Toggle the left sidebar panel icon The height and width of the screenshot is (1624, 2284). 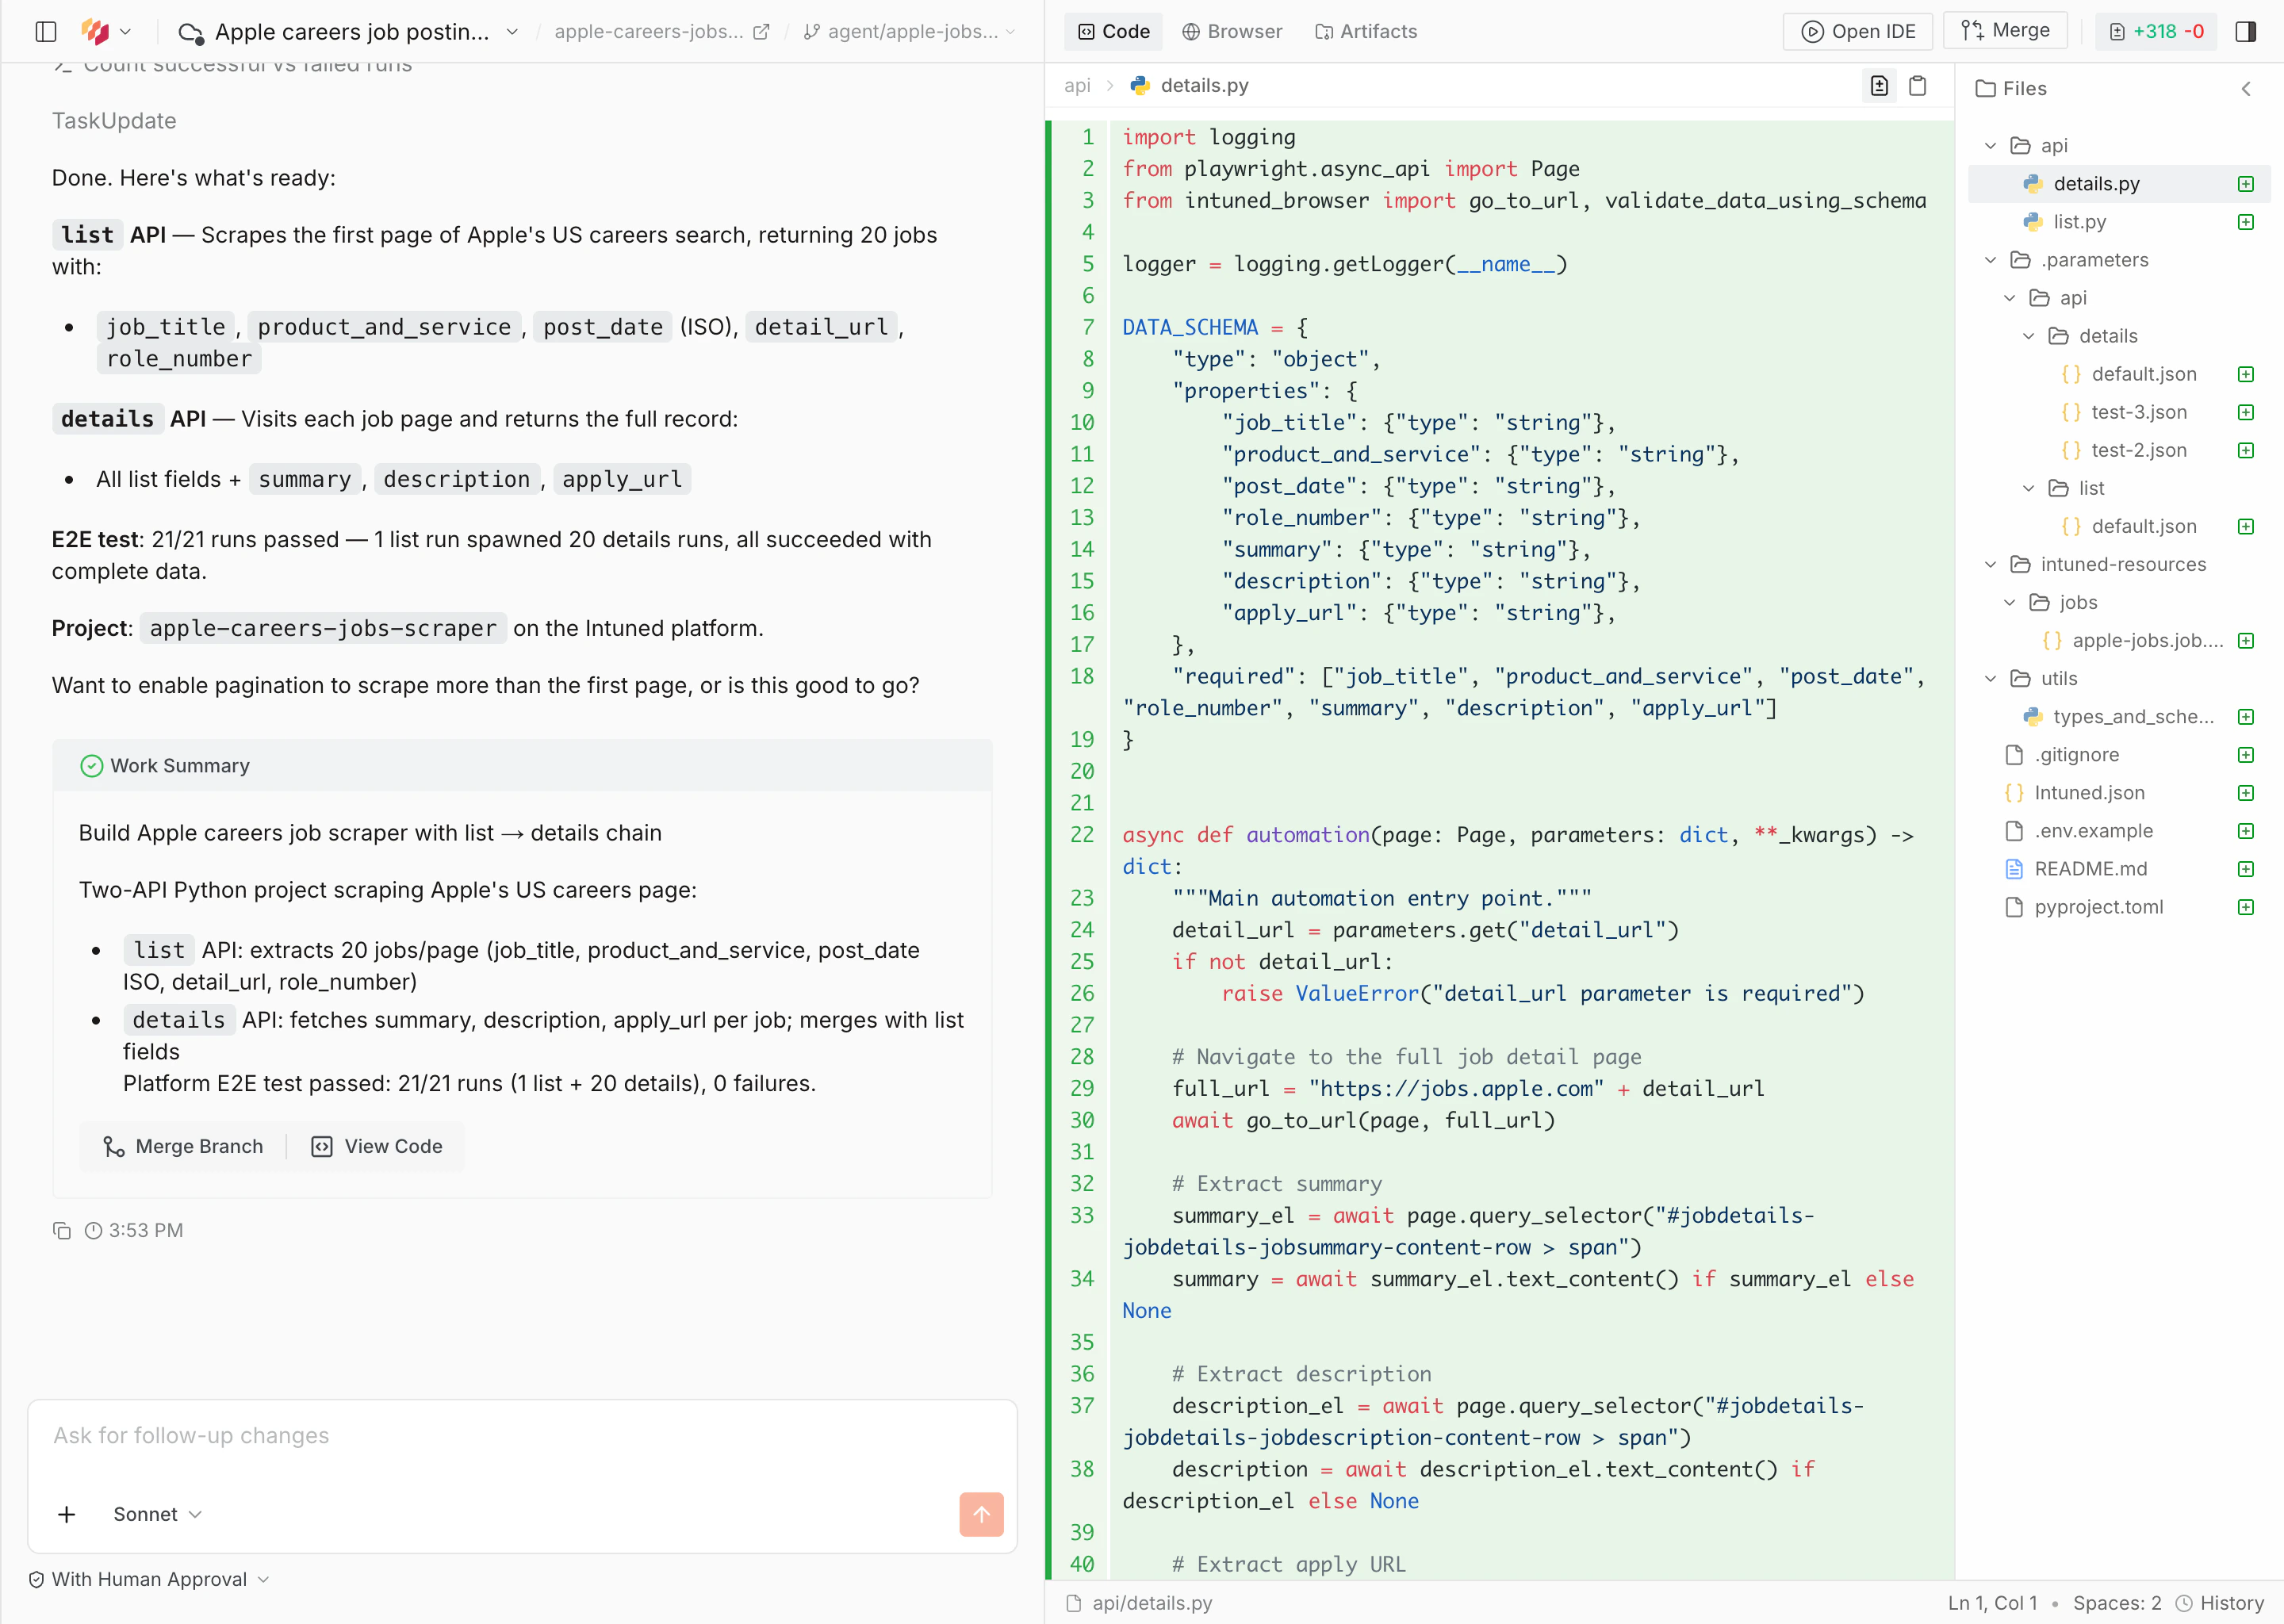point(46,31)
